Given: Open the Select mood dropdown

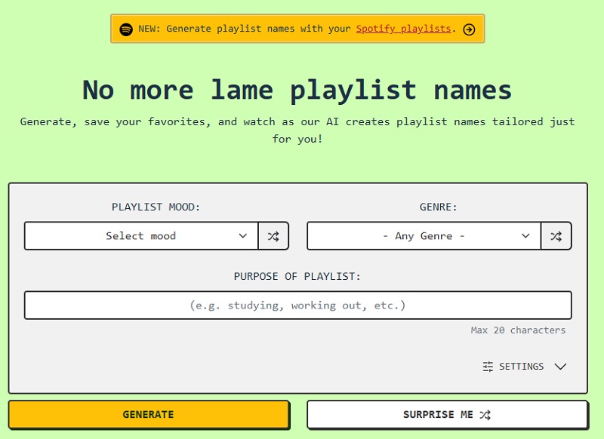Looking at the screenshot, I should click(140, 235).
